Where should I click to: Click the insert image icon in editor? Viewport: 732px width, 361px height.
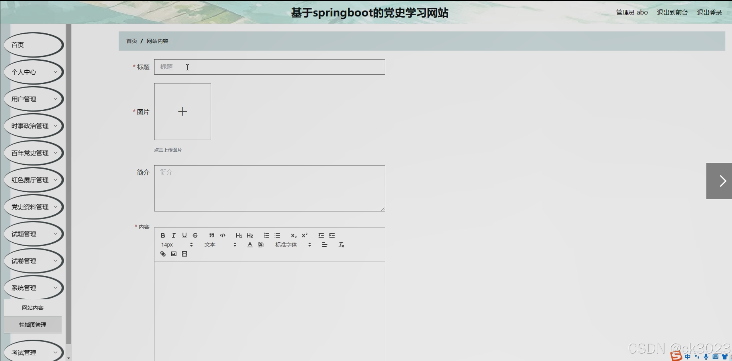pyautogui.click(x=174, y=254)
